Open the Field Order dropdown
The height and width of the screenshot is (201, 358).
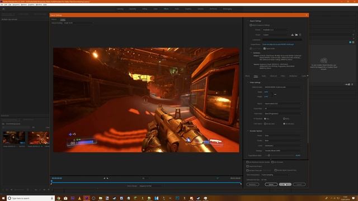coord(283,113)
